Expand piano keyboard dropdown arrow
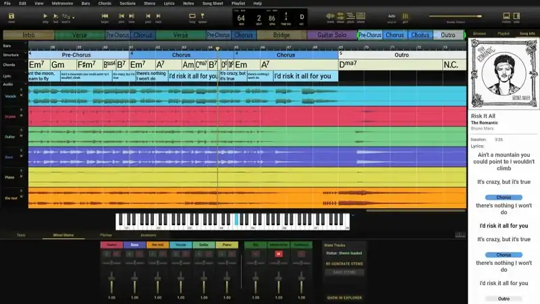The width and height of the screenshot is (540, 304). [x=353, y=216]
